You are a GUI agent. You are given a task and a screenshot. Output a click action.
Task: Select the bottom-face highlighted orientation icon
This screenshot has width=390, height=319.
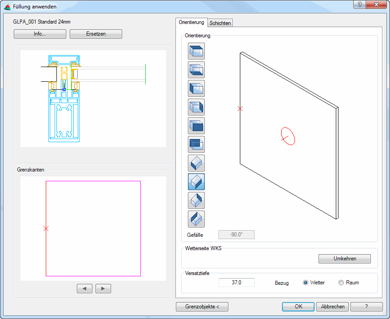pos(196,70)
